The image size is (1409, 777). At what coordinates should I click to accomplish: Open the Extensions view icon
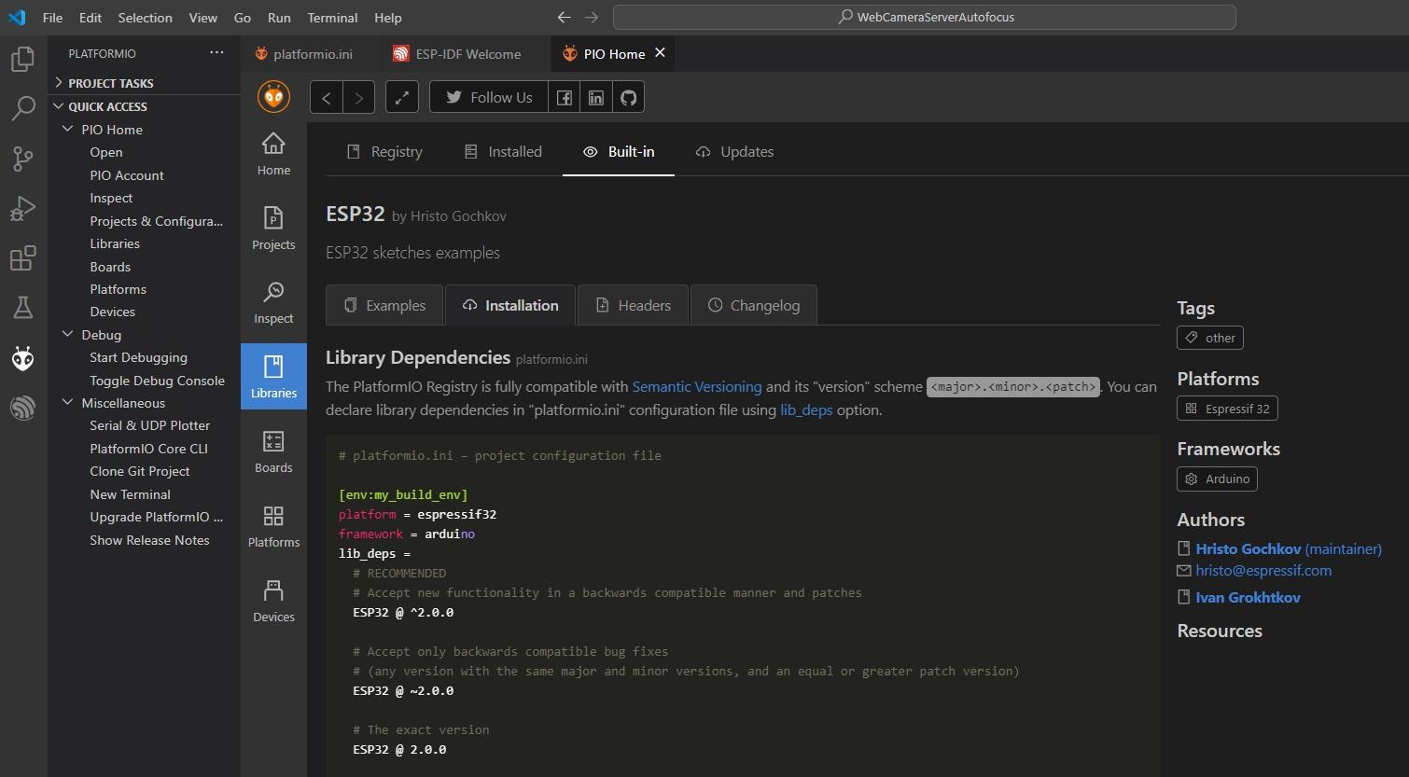22,257
